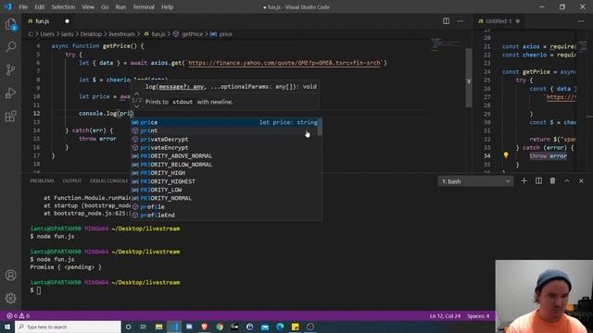
Task: Open the Run and Debug view
Action: [10, 92]
